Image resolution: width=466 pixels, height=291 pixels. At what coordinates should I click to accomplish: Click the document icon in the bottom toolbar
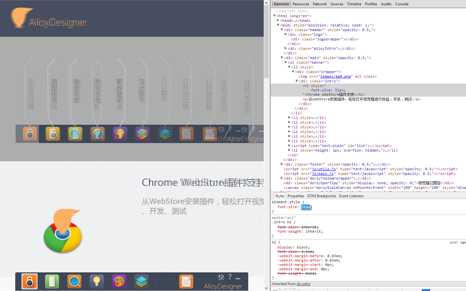point(186,282)
